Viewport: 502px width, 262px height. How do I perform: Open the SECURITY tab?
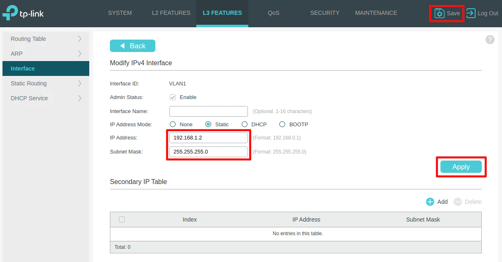(325, 13)
